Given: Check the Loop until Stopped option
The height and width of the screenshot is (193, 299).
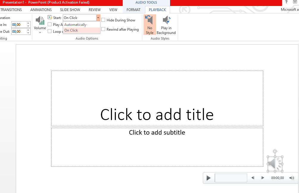Looking at the screenshot, I should pos(49,31).
